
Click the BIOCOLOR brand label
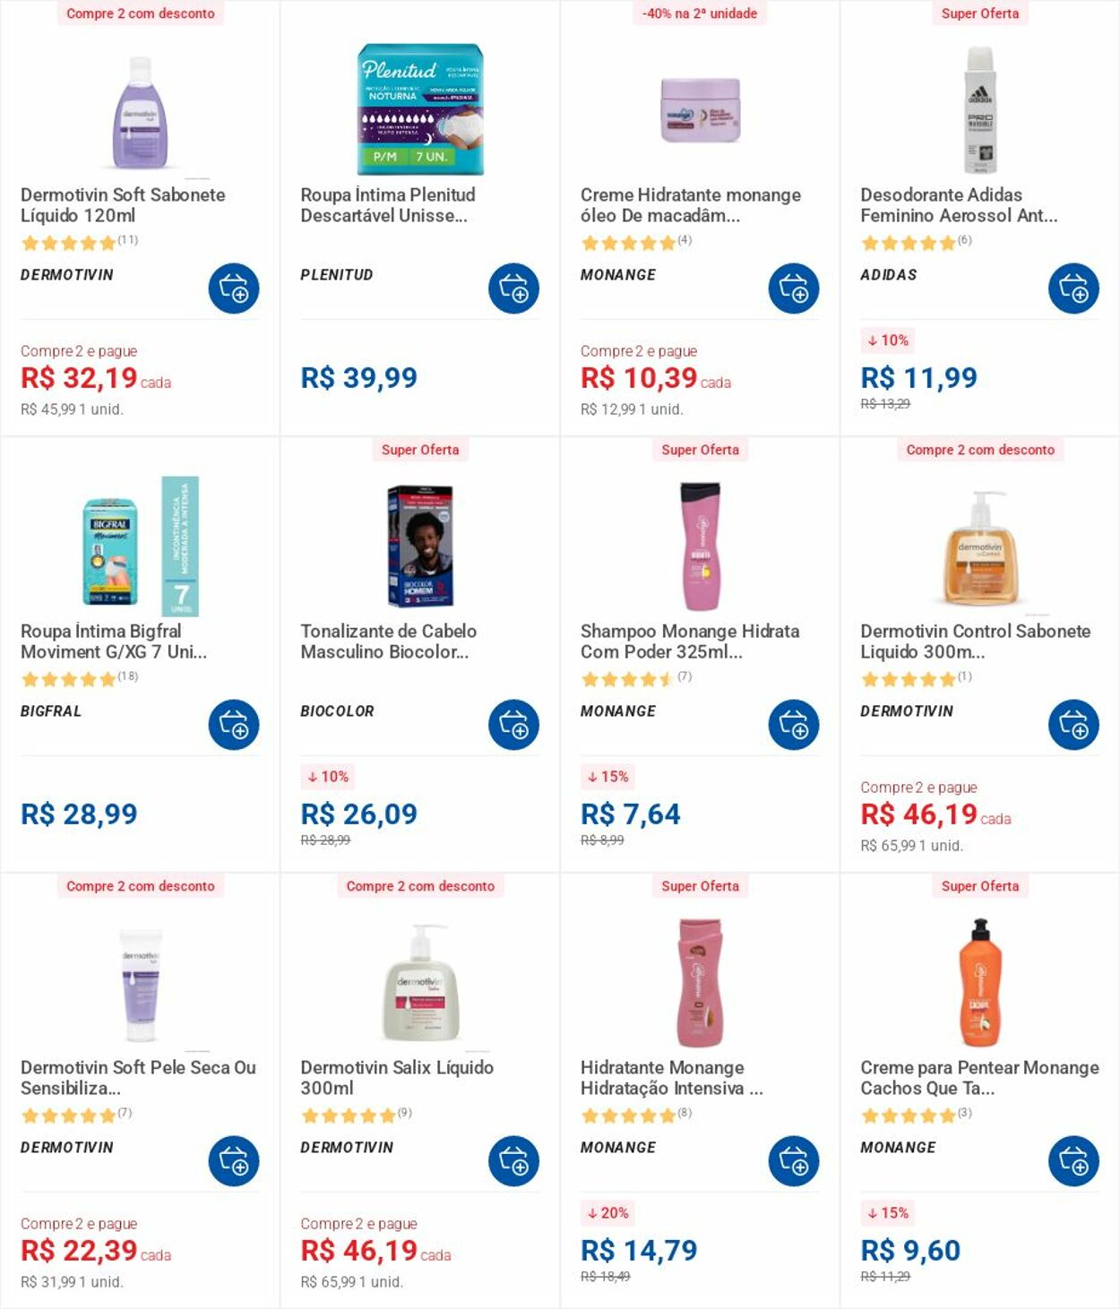point(337,711)
